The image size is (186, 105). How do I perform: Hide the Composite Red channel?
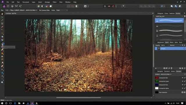coord(183,78)
